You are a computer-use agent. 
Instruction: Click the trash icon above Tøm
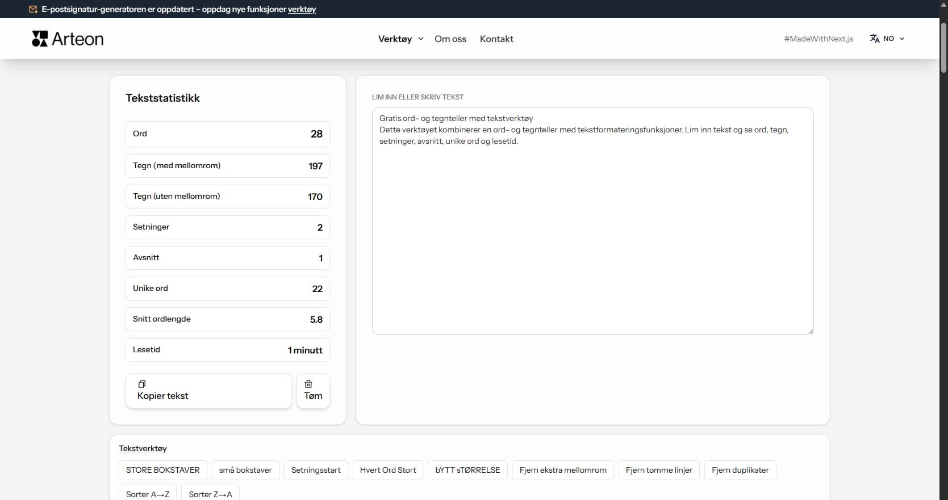point(308,384)
